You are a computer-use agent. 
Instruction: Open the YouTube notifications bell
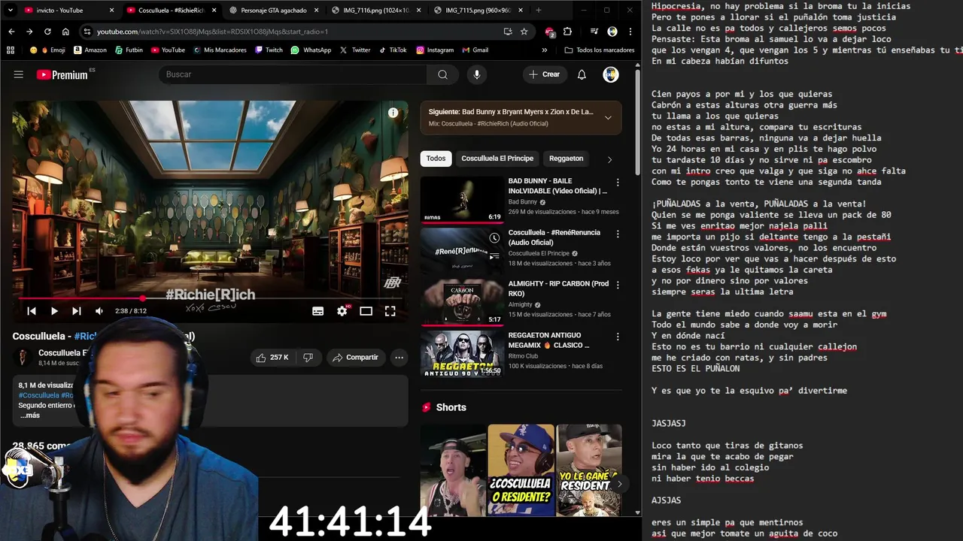[582, 74]
